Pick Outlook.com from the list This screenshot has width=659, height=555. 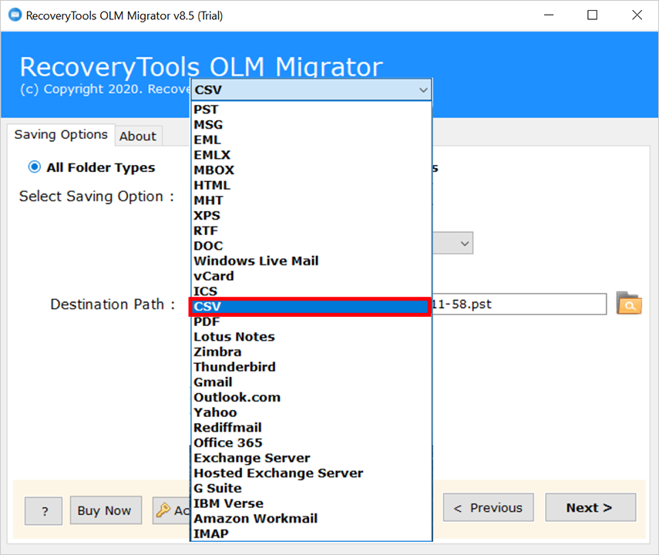pyautogui.click(x=311, y=397)
